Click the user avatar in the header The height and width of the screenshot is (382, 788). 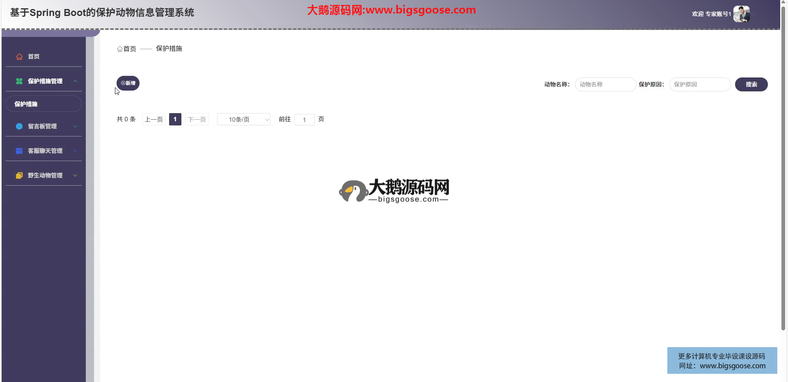[741, 14]
